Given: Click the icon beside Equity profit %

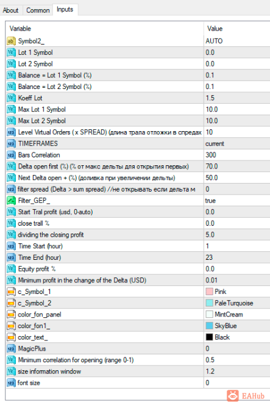Looking at the screenshot, I should point(11,269).
